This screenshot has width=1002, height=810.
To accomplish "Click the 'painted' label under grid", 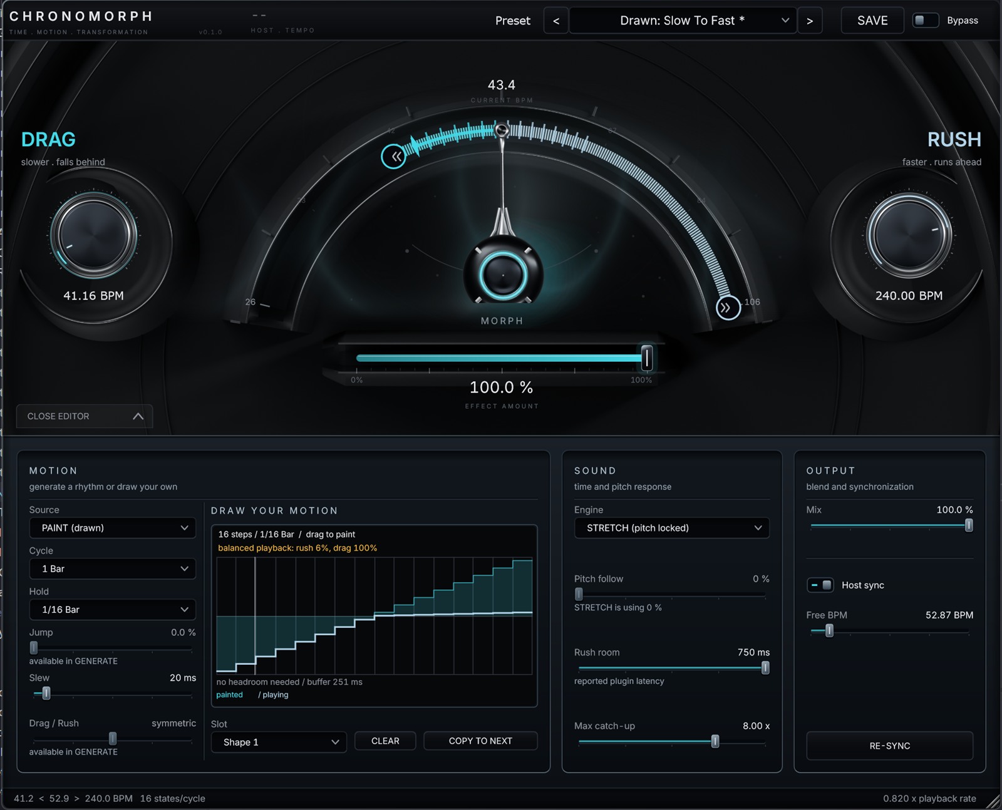I will (x=229, y=695).
